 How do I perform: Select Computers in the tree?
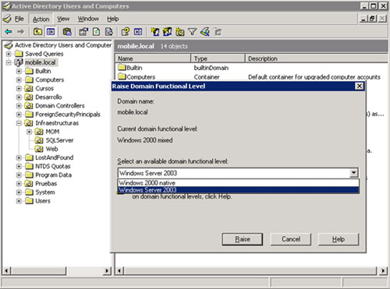49,79
